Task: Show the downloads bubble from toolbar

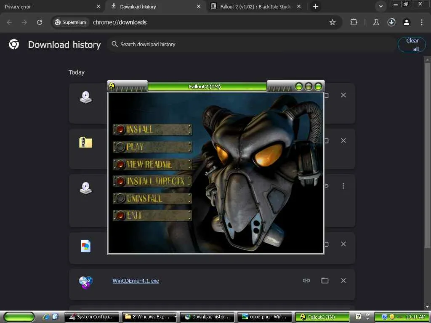Action: point(391,22)
